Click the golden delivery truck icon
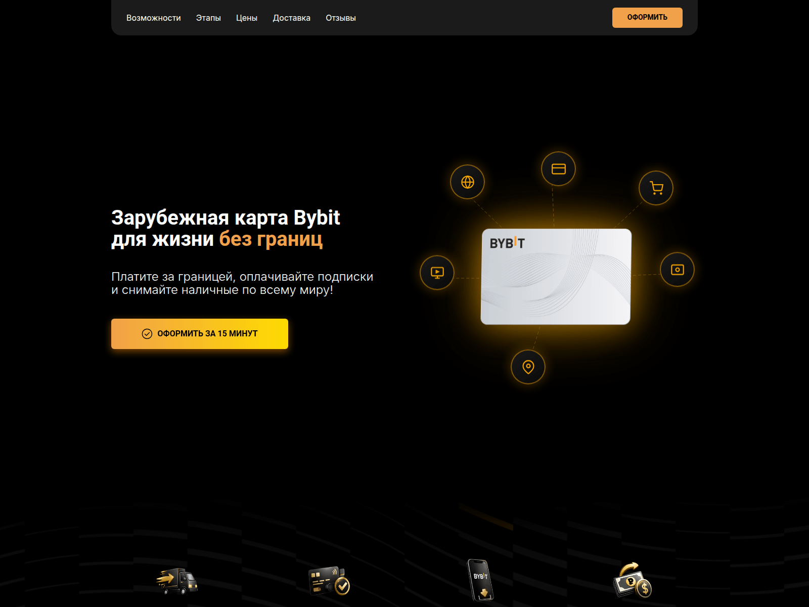This screenshot has height=607, width=809. (176, 581)
